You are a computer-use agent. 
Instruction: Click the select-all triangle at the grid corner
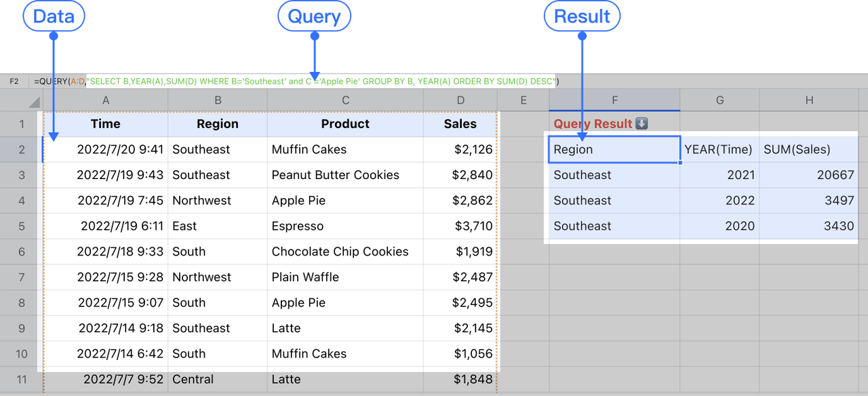(x=34, y=102)
